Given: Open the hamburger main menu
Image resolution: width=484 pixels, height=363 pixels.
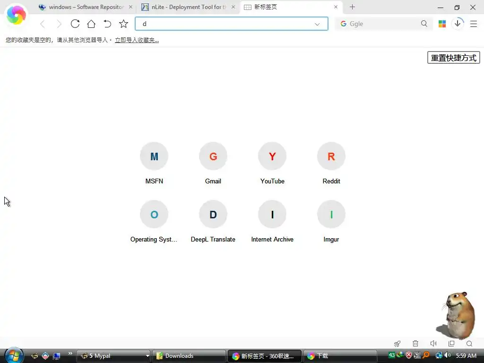Looking at the screenshot, I should tap(474, 24).
